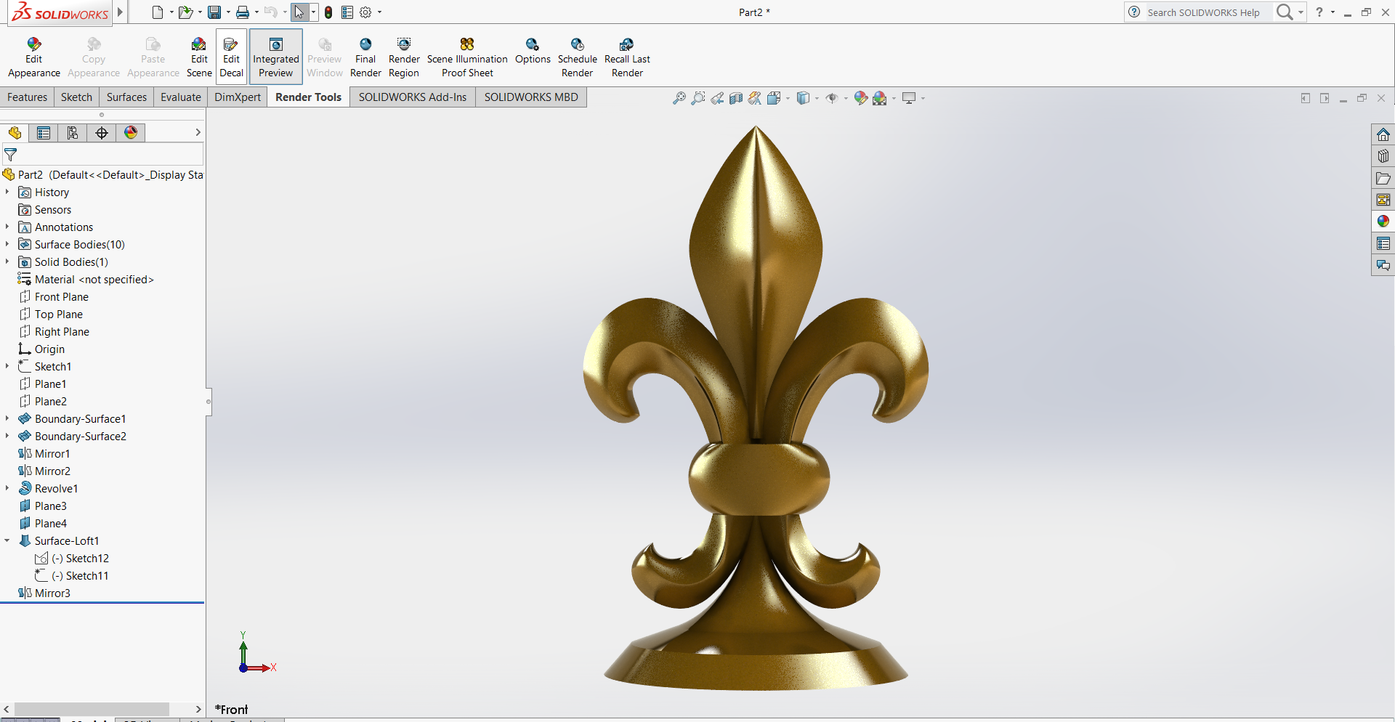Save the document with floppy icon

pyautogui.click(x=214, y=12)
